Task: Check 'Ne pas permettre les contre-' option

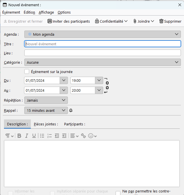Action: 118,193
